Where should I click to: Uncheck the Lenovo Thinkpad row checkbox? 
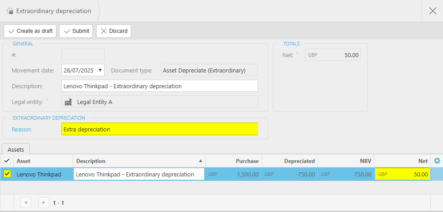(7, 174)
